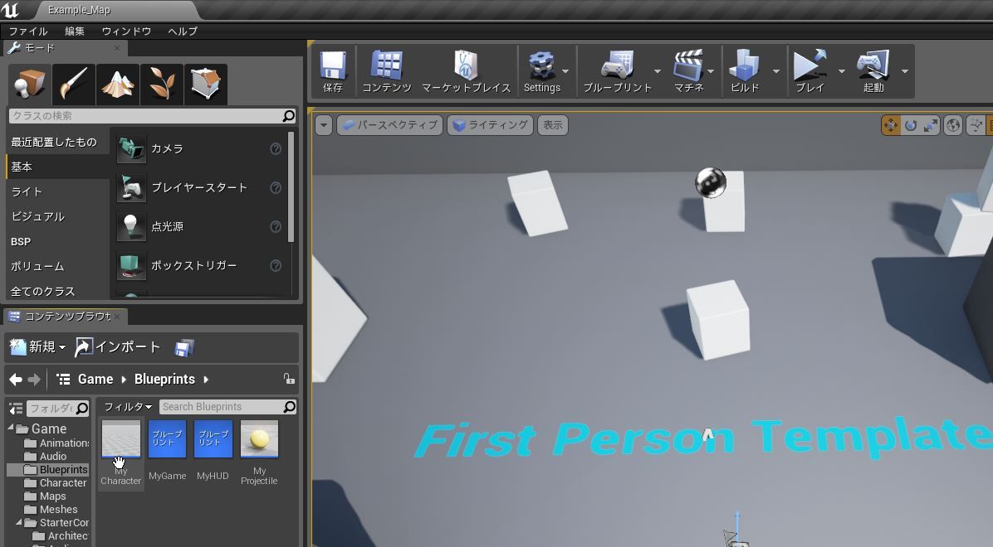Screen dimensions: 993x547
Task: Toggle the content browser lock icon
Action: point(289,379)
